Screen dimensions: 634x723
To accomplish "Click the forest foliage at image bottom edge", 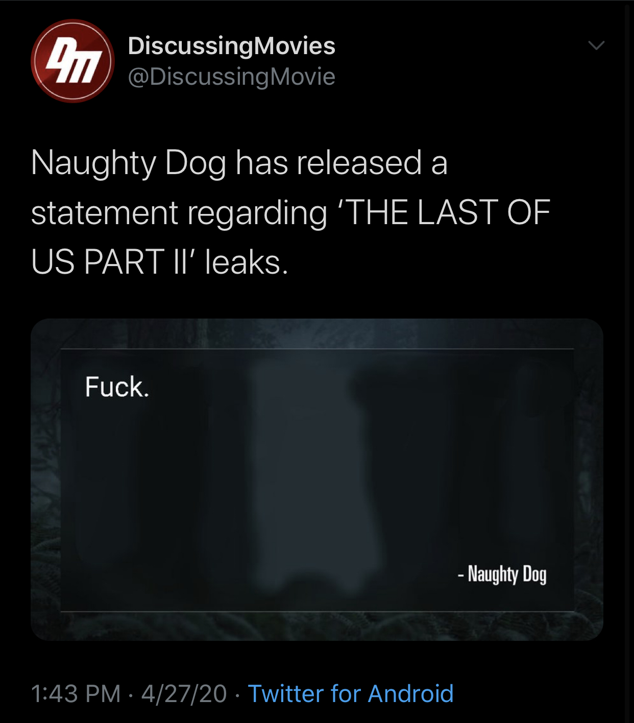I will pos(317,626).
